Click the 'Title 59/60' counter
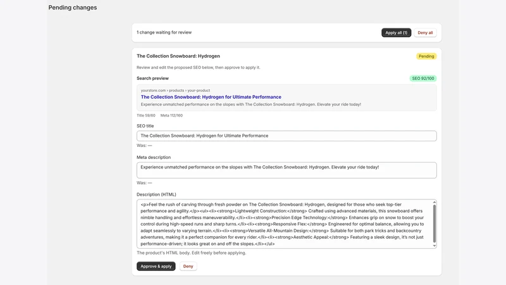 146,115
